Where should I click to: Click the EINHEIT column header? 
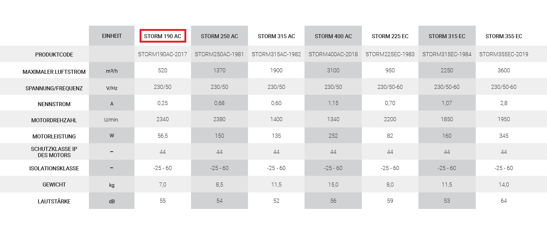[x=112, y=36]
